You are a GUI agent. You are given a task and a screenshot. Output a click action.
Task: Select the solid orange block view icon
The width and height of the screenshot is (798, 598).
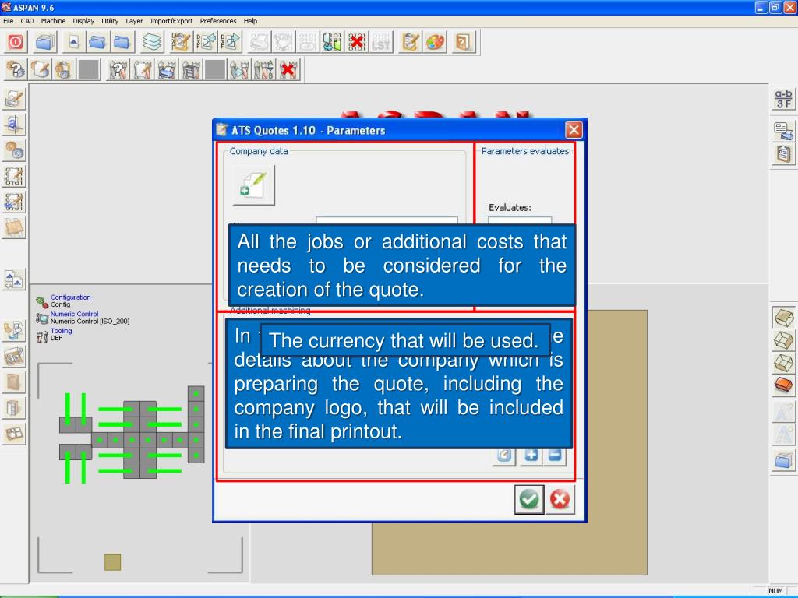pyautogui.click(x=783, y=385)
